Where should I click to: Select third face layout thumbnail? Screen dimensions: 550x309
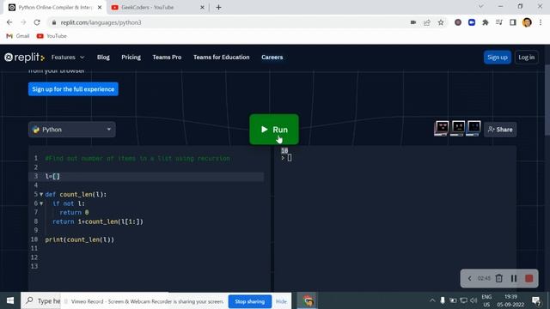pos(474,128)
